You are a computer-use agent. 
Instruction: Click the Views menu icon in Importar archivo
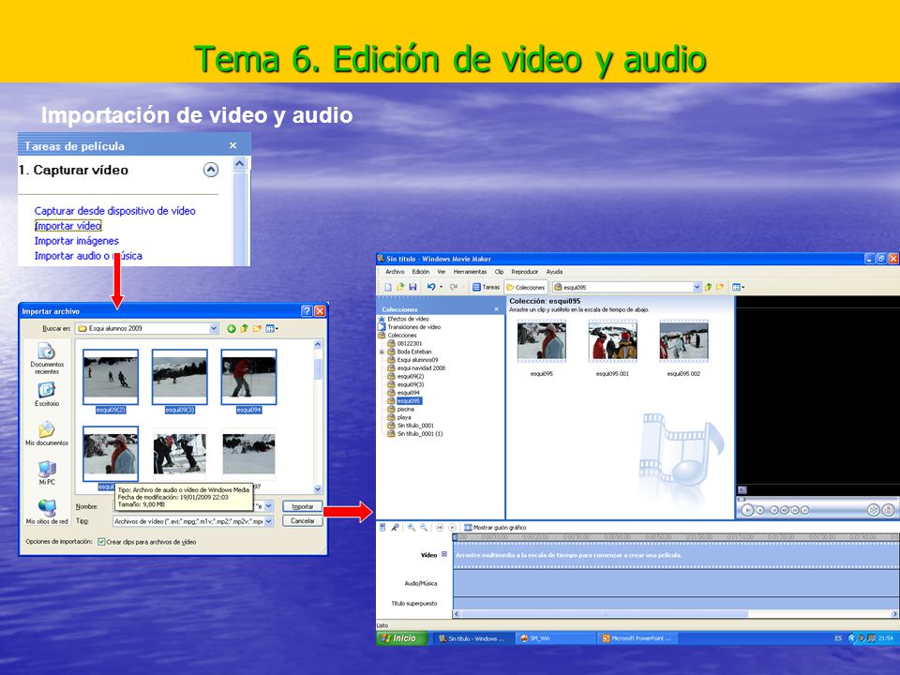click(x=272, y=328)
